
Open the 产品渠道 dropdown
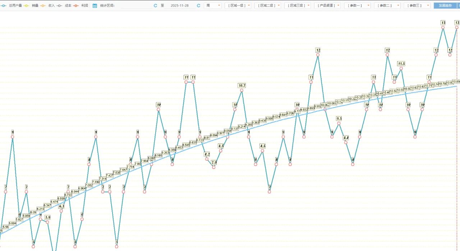pos(327,6)
